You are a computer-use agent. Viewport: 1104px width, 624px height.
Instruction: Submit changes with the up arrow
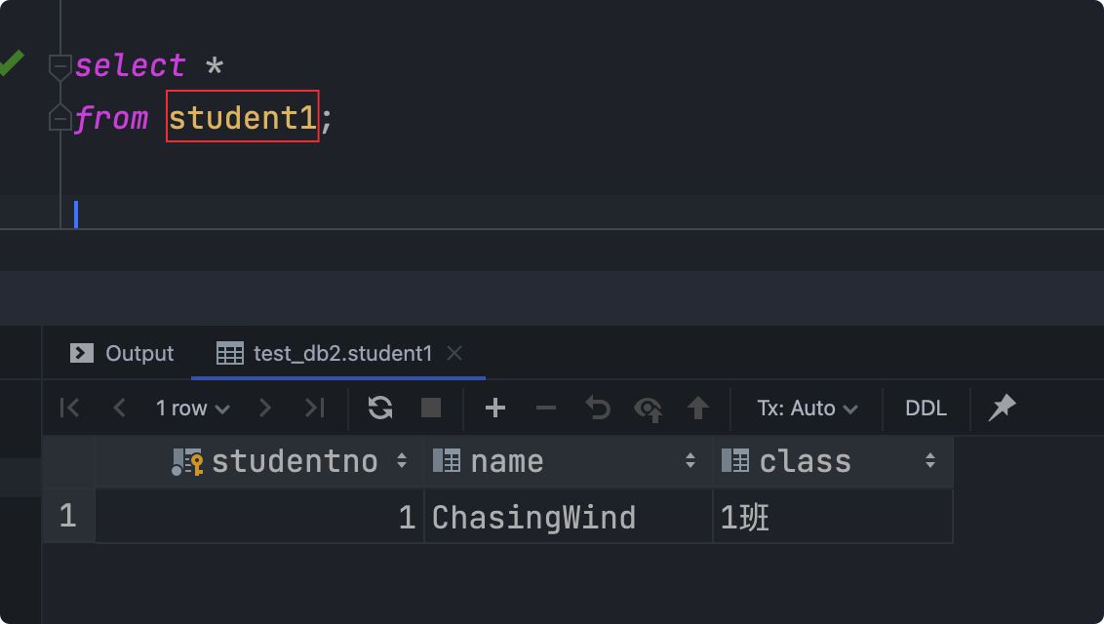pos(697,408)
